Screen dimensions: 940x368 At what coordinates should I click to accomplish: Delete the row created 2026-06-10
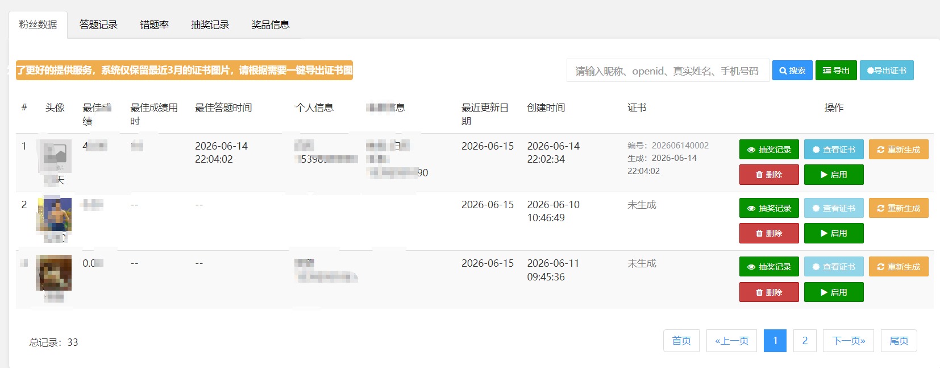pos(769,233)
